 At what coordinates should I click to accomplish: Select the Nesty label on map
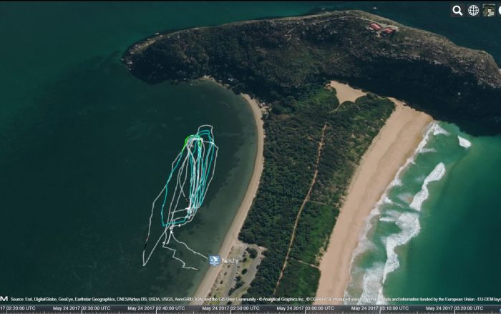point(230,261)
